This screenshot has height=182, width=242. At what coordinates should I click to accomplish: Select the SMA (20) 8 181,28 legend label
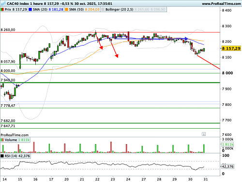48,10
